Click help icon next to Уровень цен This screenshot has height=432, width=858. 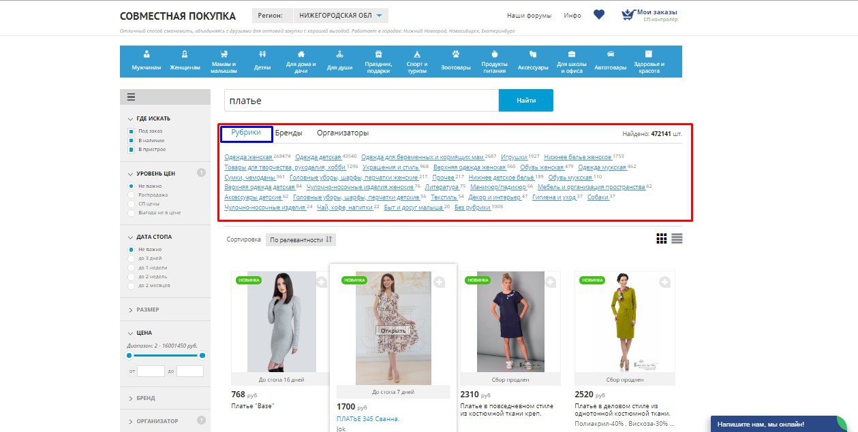click(201, 173)
